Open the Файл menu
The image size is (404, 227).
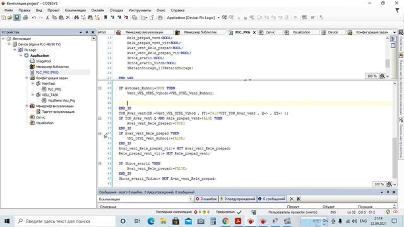(x=8, y=10)
